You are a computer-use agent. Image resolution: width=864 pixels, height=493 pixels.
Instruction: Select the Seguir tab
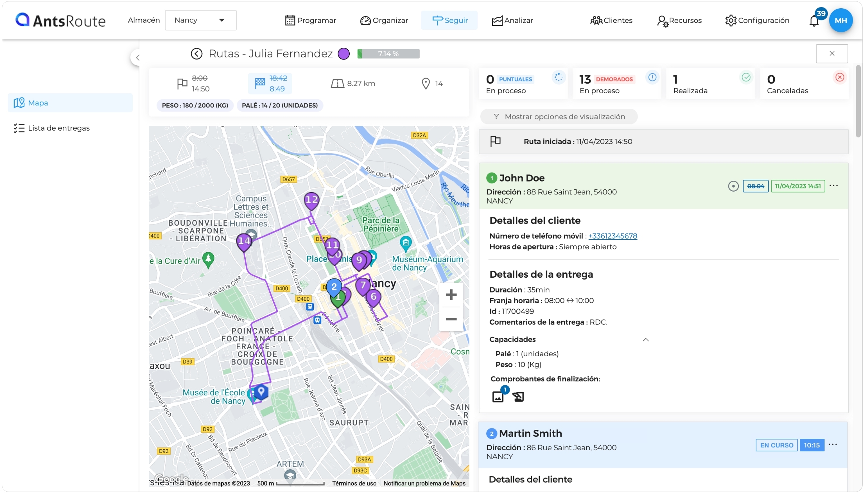click(x=449, y=20)
